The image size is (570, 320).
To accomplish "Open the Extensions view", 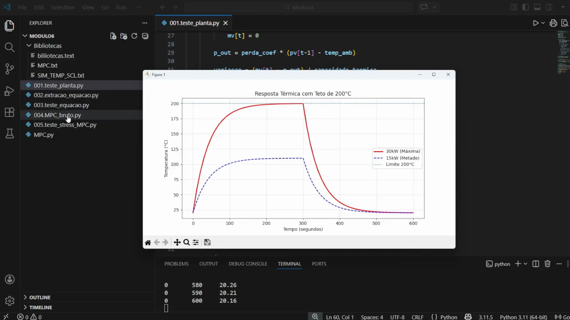I will [x=9, y=112].
